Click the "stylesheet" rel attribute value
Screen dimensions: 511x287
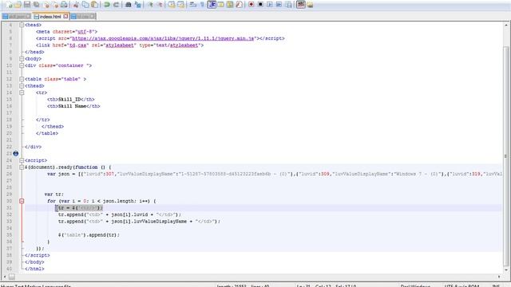(119, 45)
